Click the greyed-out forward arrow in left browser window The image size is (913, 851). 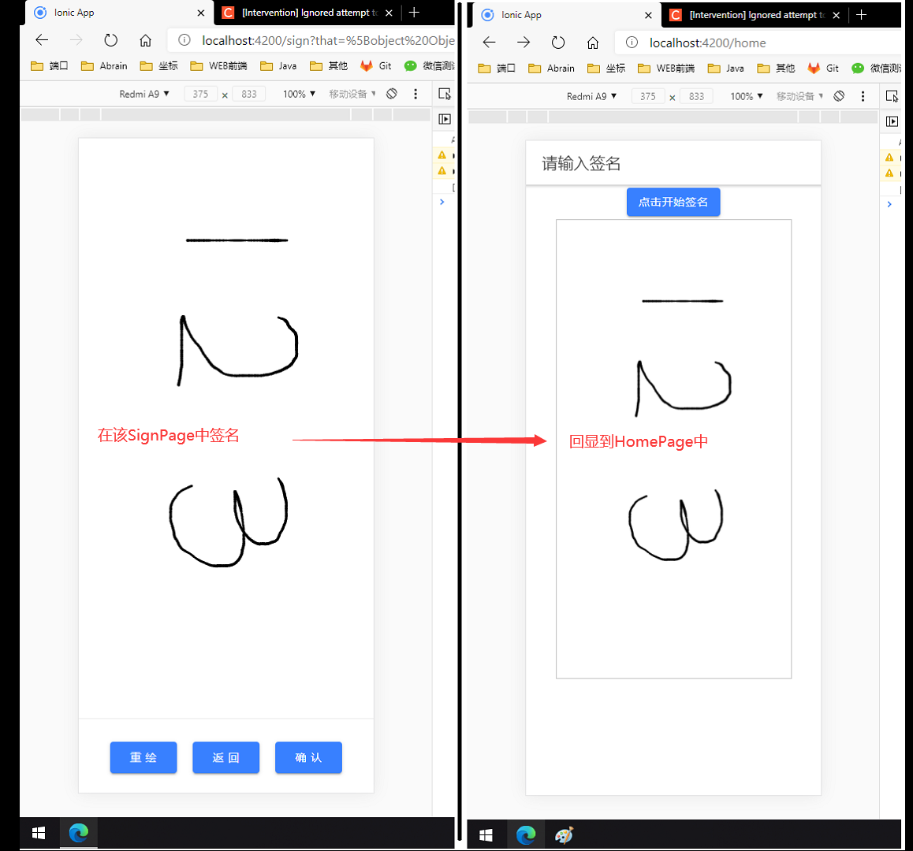click(x=76, y=40)
